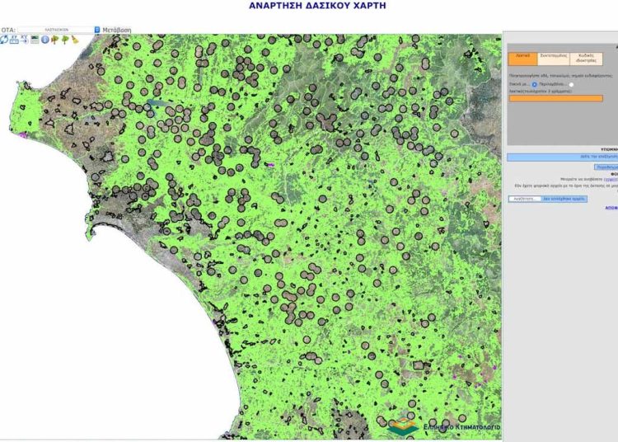The width and height of the screenshot is (618, 442).
Task: Select the 'Περιλαμβάνει...' radio button
Action: (x=571, y=84)
